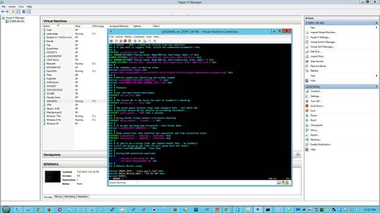This screenshot has width=380, height=213.
Task: Select the Windows XP virtual machine row
Action: click(74, 124)
